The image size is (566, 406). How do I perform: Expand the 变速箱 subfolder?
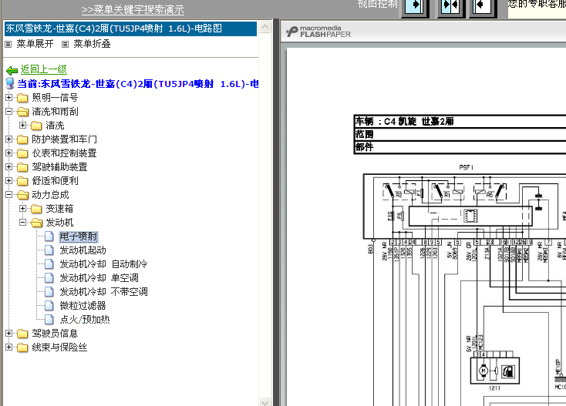(22, 209)
